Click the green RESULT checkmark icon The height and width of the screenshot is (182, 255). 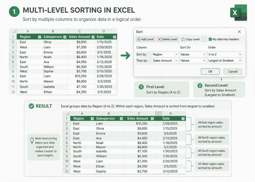[x=31, y=106]
